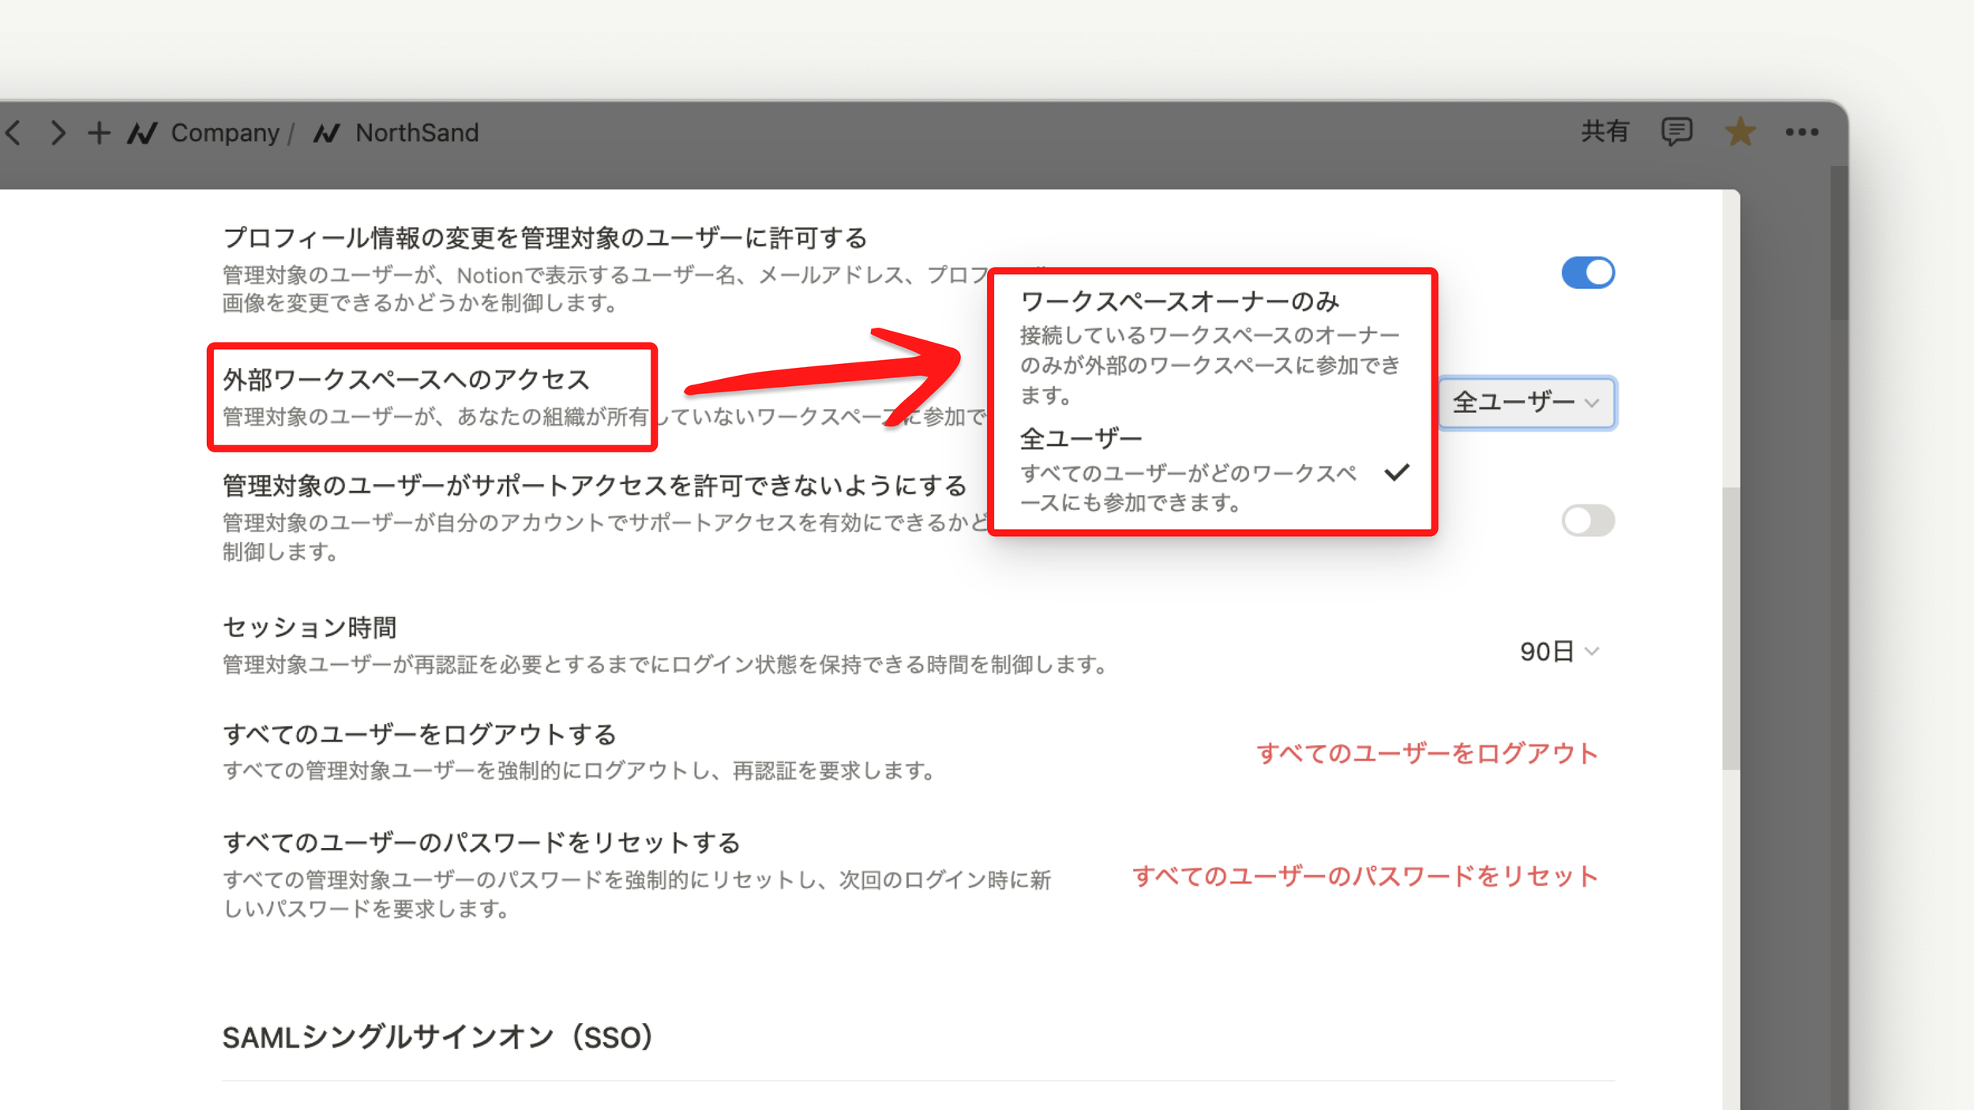Click the 共有 share button
The image size is (1974, 1110).
(x=1604, y=132)
